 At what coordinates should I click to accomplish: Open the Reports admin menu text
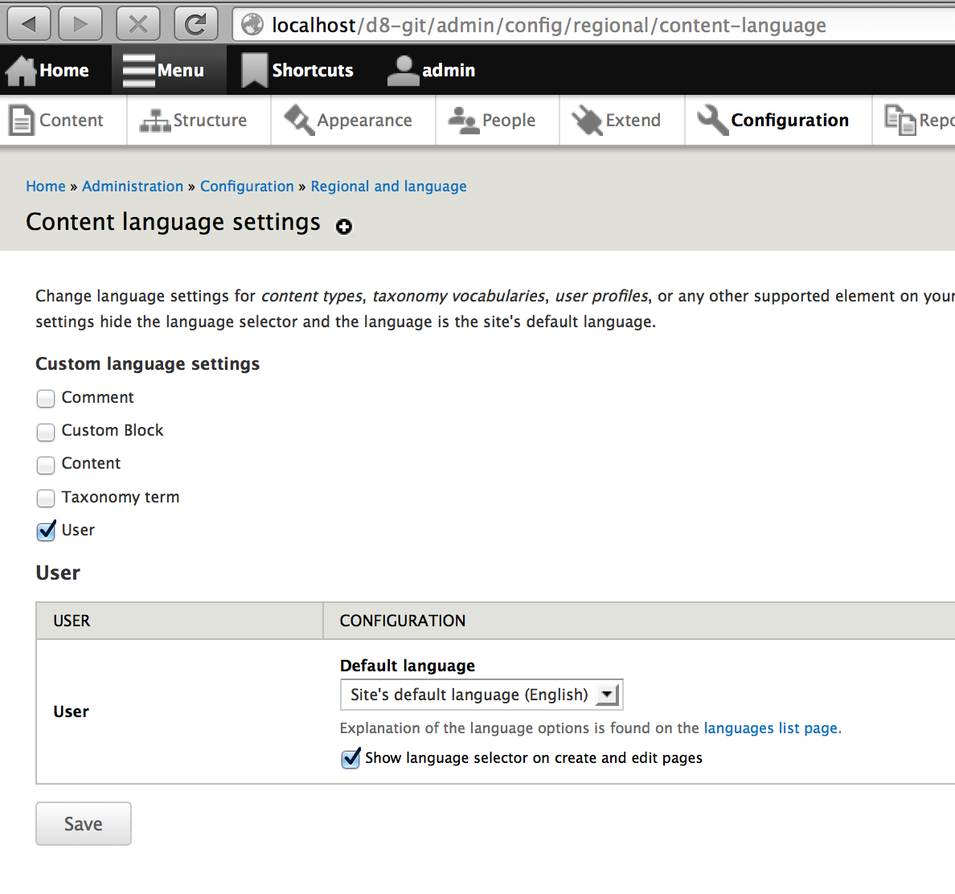coord(937,121)
